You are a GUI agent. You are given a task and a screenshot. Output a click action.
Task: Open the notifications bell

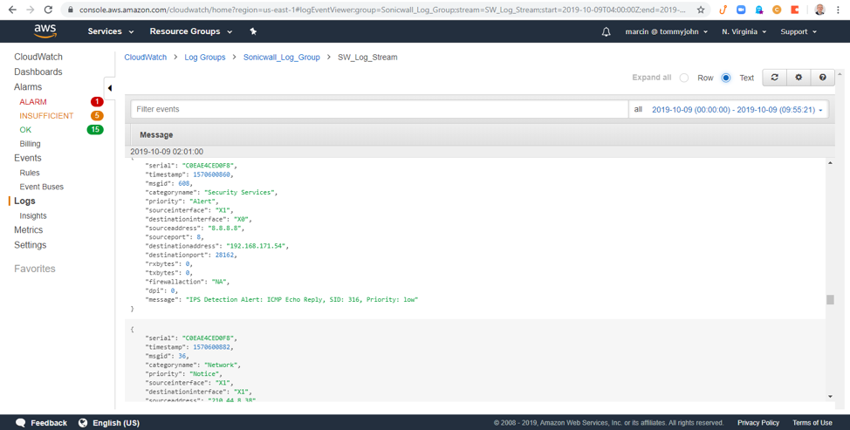click(607, 32)
